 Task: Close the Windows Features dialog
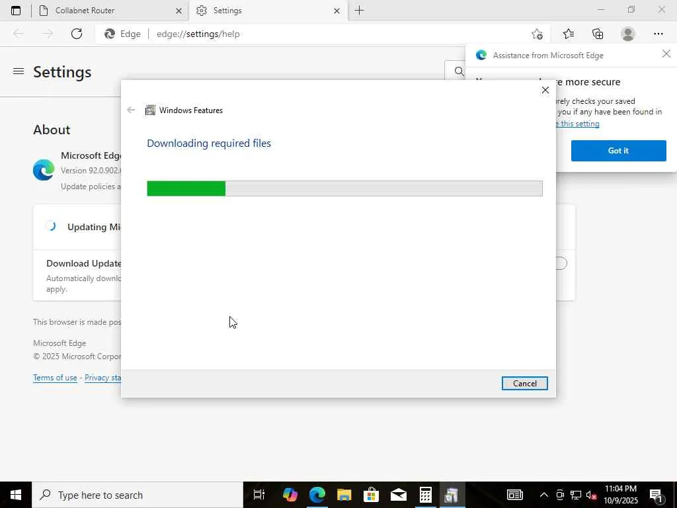tap(545, 90)
